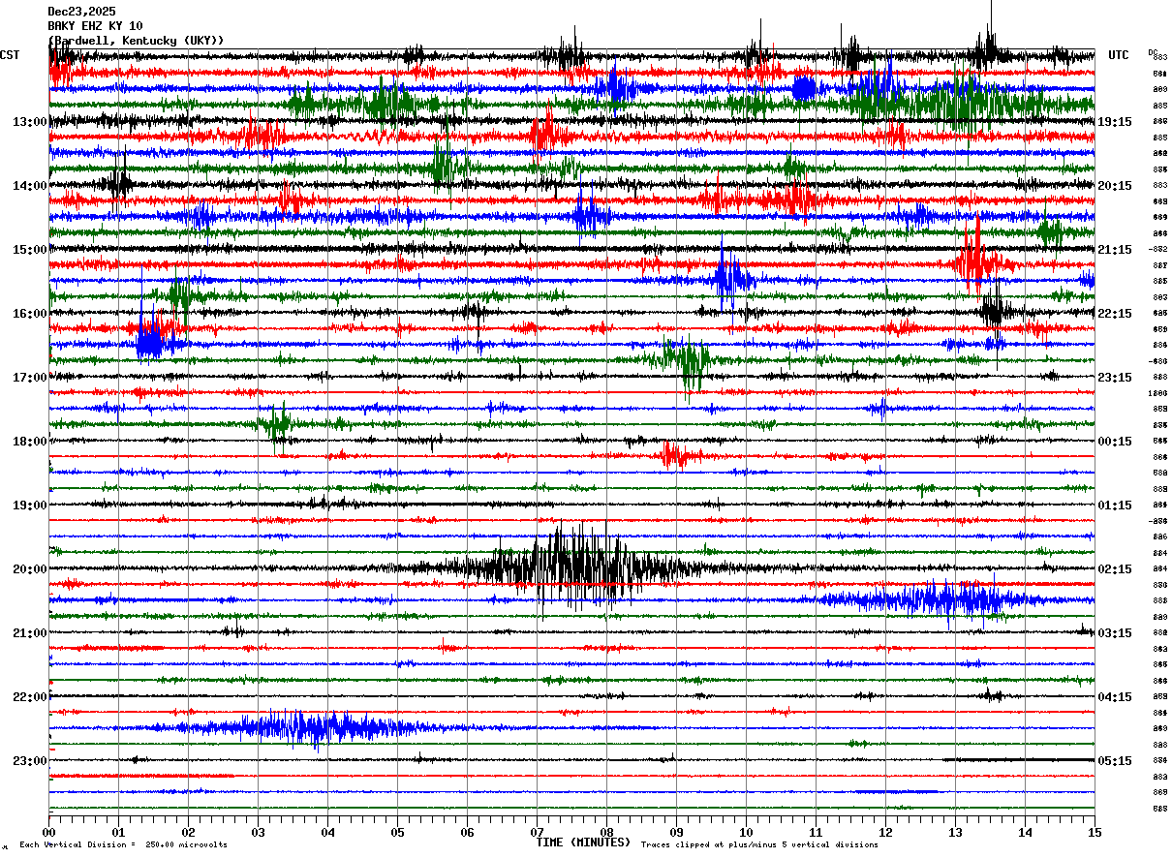Click the solid blue clipped blob in the top traces
This screenshot has width=1172, height=858.
click(803, 88)
